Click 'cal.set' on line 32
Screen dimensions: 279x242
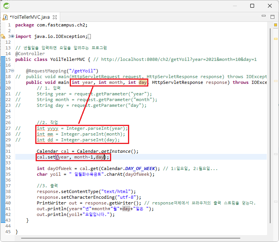46,157
